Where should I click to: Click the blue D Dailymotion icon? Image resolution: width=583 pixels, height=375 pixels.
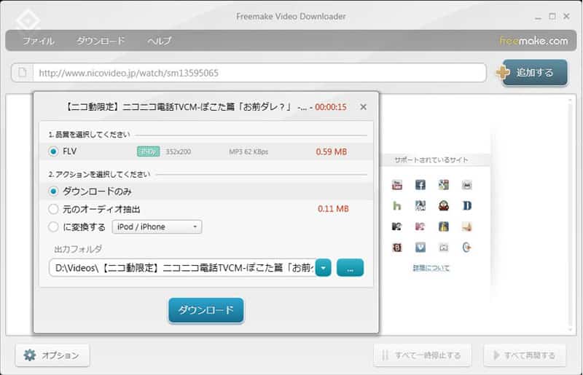pos(466,205)
